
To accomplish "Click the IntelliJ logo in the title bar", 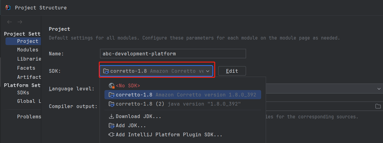I will [8, 7].
